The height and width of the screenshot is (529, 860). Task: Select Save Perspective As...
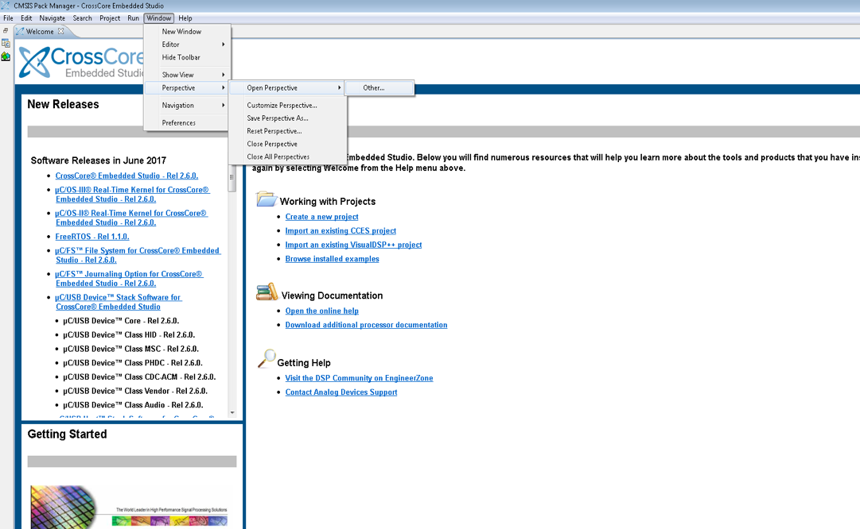[287, 118]
